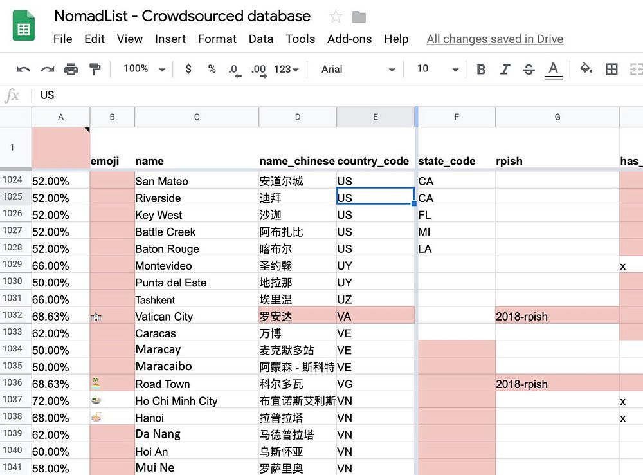Open the text color picker
The width and height of the screenshot is (643, 475).
553,70
